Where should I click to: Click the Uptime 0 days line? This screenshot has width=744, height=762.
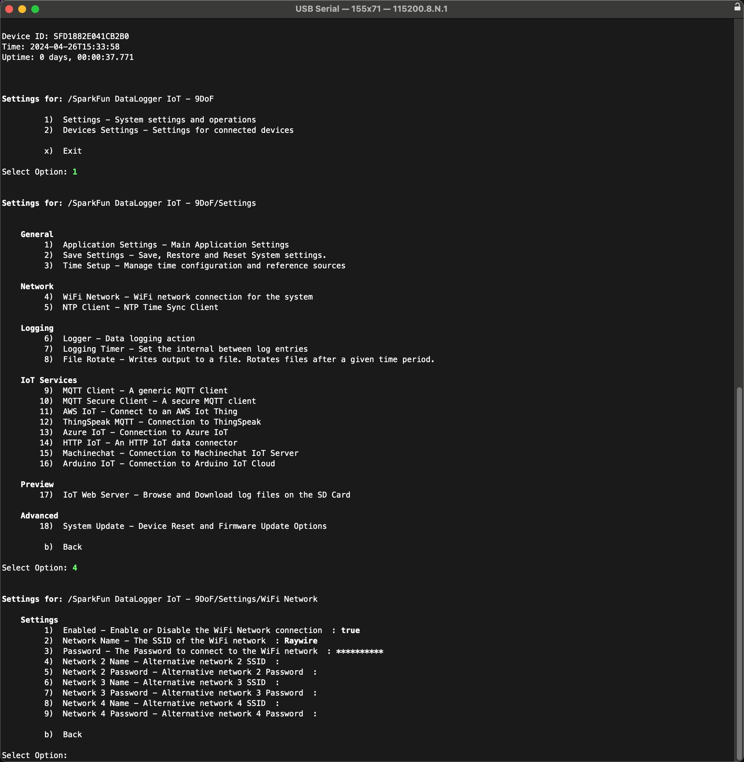click(x=68, y=57)
